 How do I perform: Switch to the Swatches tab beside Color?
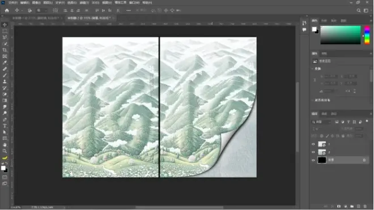[x=324, y=21]
